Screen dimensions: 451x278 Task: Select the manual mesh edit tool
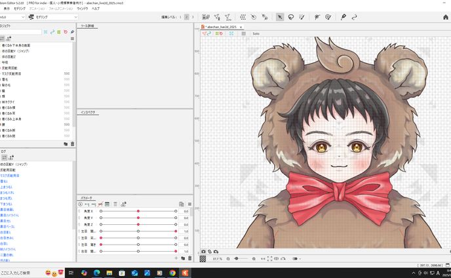point(217,17)
